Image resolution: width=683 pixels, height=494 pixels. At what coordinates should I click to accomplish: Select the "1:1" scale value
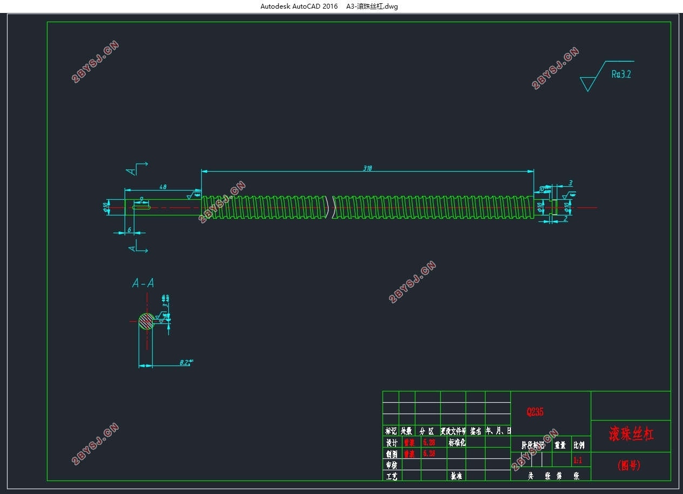coord(577,461)
